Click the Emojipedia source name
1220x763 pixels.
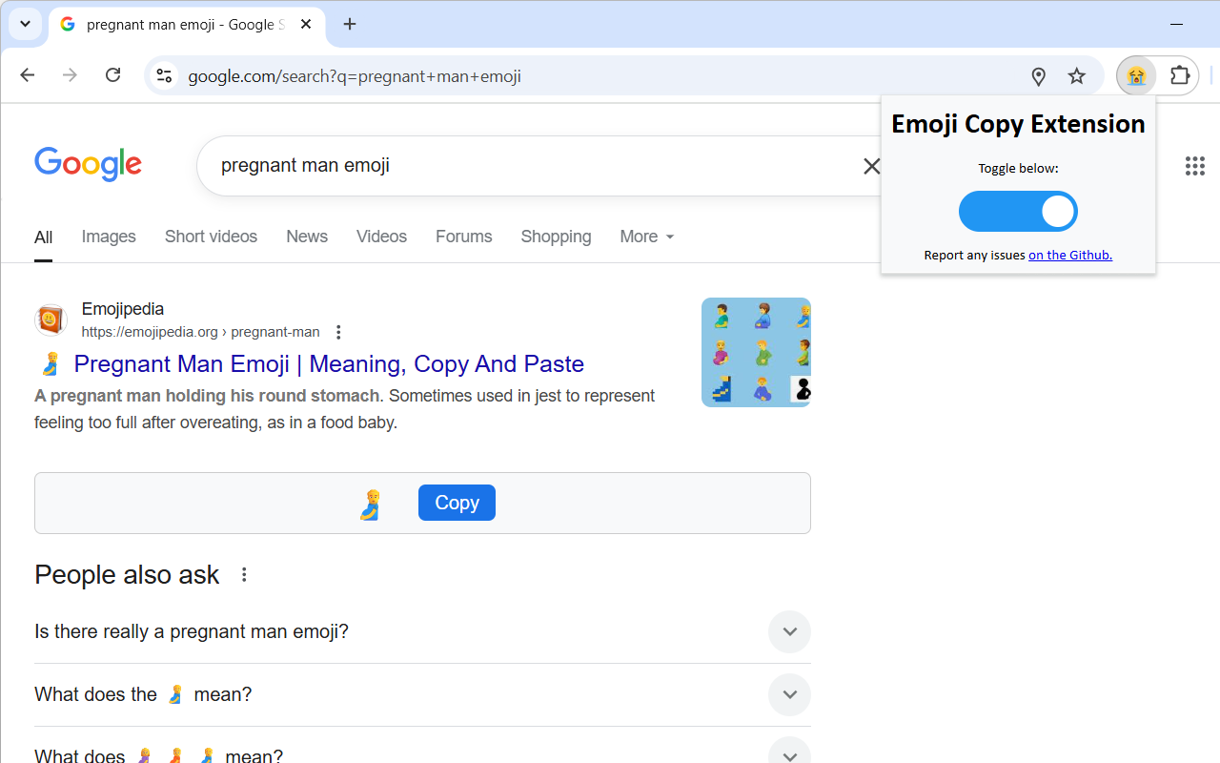(123, 309)
